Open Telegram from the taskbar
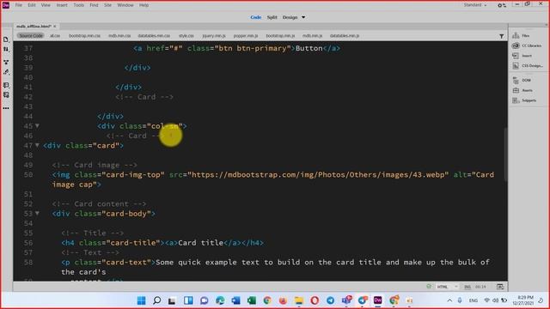The image size is (550, 309). click(x=330, y=300)
